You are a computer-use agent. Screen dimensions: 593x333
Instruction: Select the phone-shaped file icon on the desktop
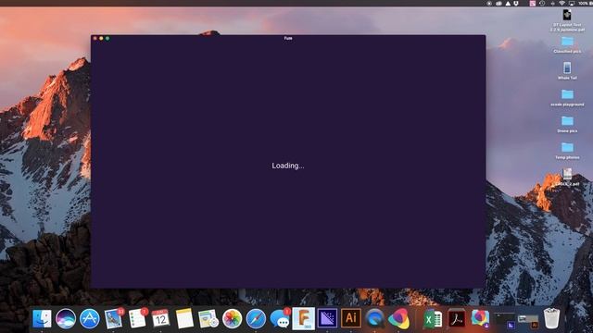point(567,70)
